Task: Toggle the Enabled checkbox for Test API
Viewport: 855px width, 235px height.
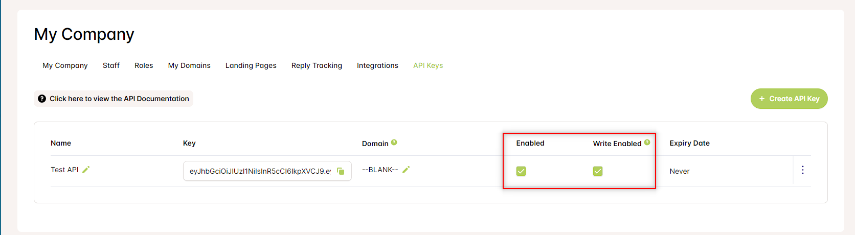Action: pyautogui.click(x=521, y=171)
